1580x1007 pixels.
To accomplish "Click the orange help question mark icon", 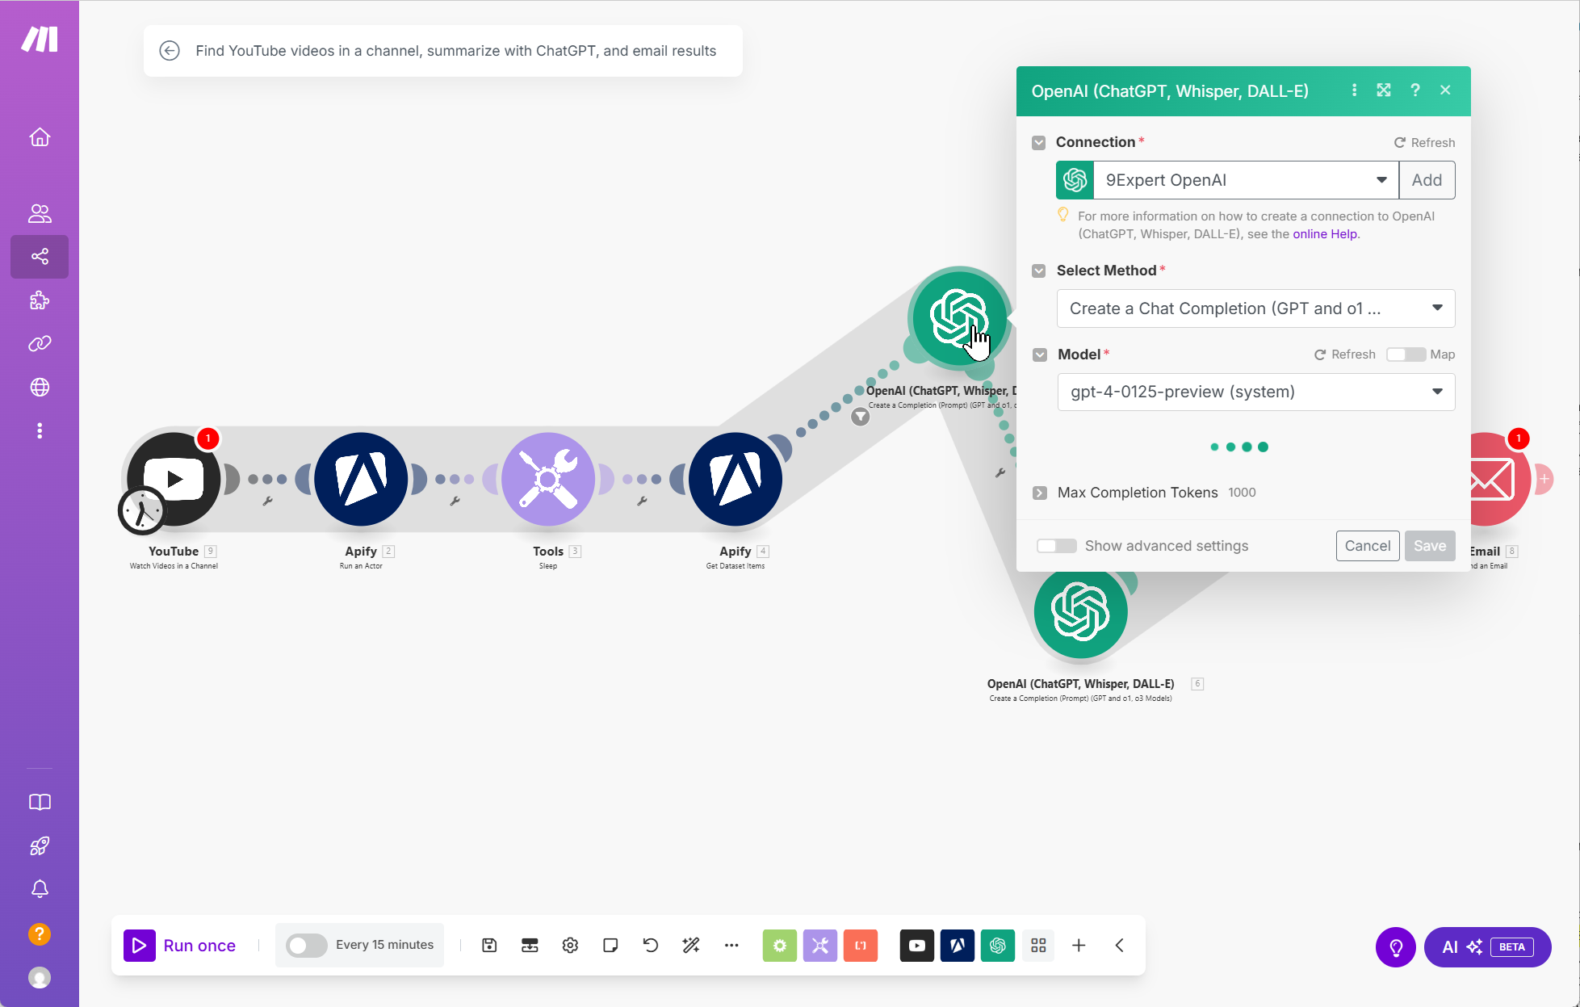I will coord(39,934).
